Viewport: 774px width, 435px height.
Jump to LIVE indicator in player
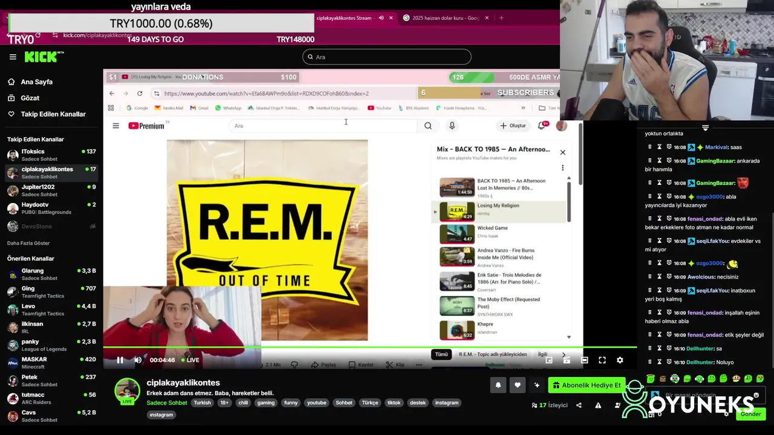click(x=190, y=360)
